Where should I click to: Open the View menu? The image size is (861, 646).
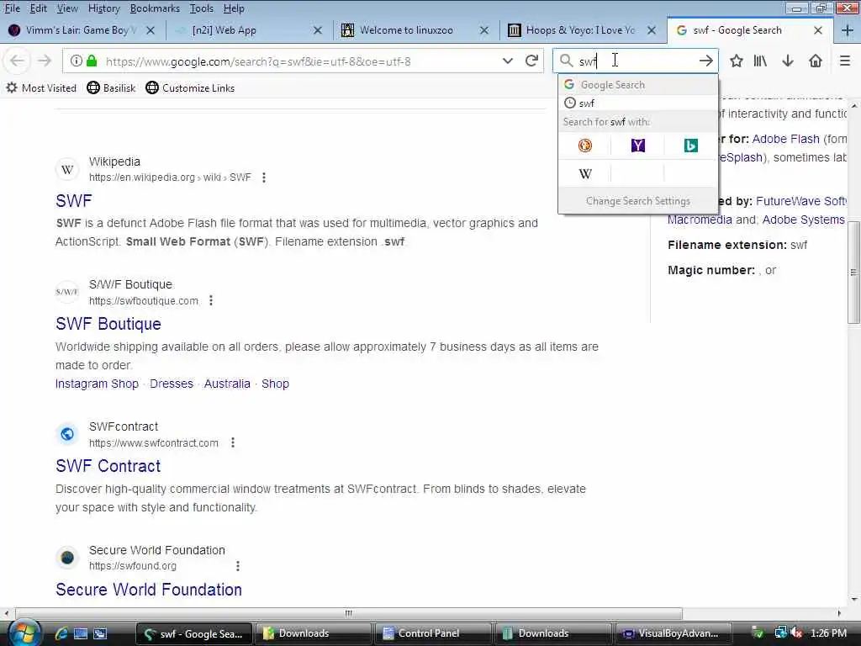point(67,8)
